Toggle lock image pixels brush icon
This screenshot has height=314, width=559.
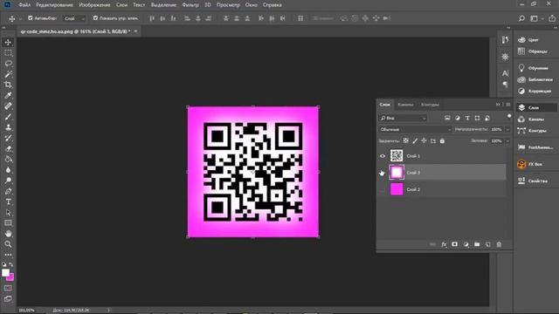tap(415, 141)
